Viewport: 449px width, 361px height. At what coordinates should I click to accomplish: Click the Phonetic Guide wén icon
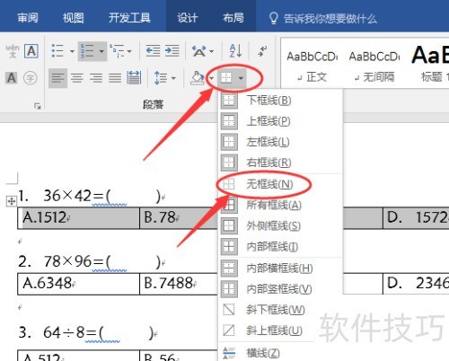(13, 51)
